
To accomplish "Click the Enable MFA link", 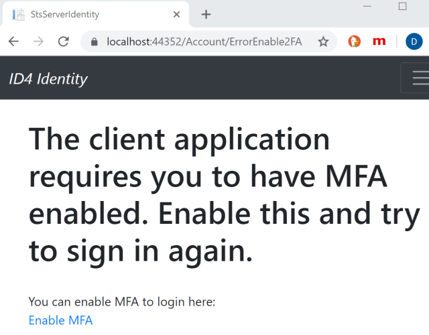I will pyautogui.click(x=60, y=320).
